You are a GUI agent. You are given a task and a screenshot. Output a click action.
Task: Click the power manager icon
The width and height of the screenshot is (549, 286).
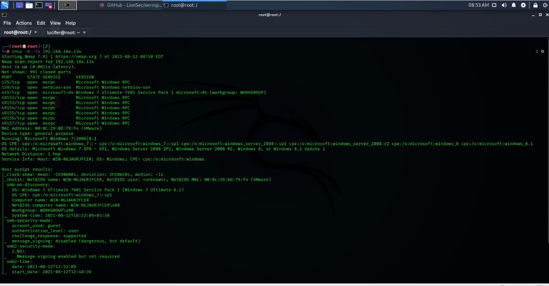523,5
